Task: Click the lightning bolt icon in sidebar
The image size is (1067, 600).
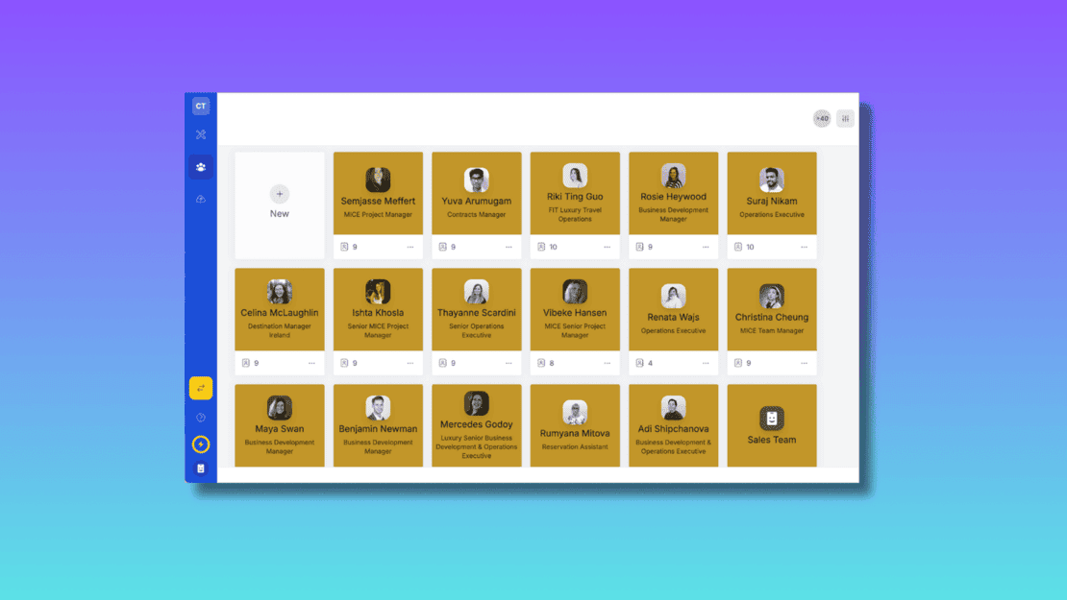Action: point(201,444)
